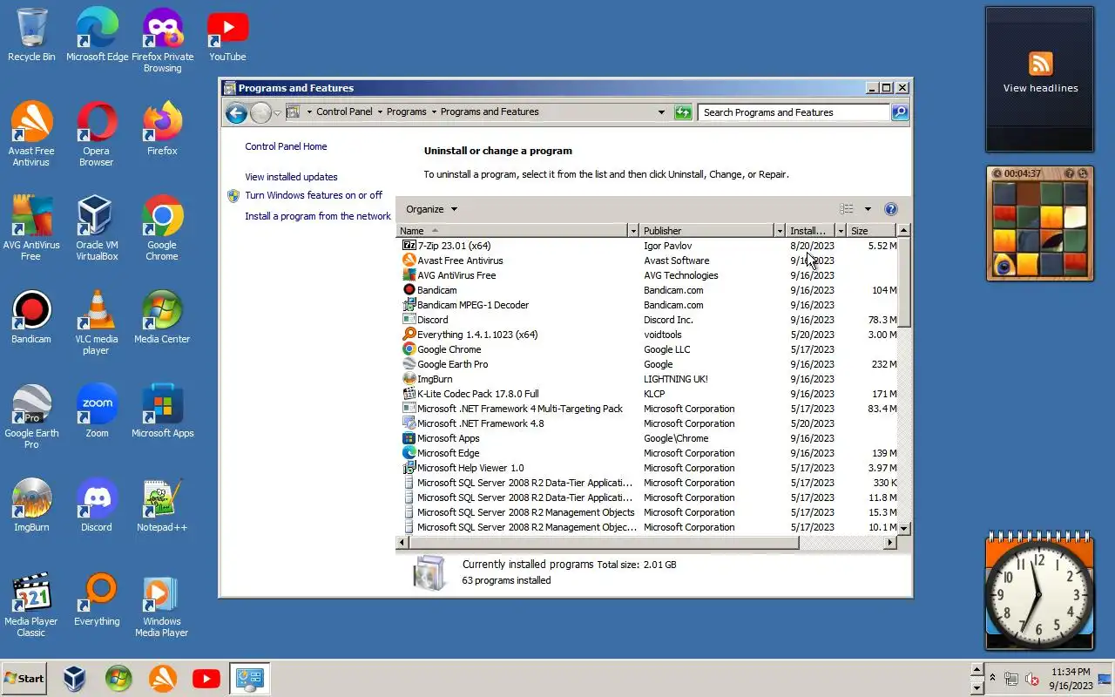Click the Search Programs and Features field

tap(794, 112)
